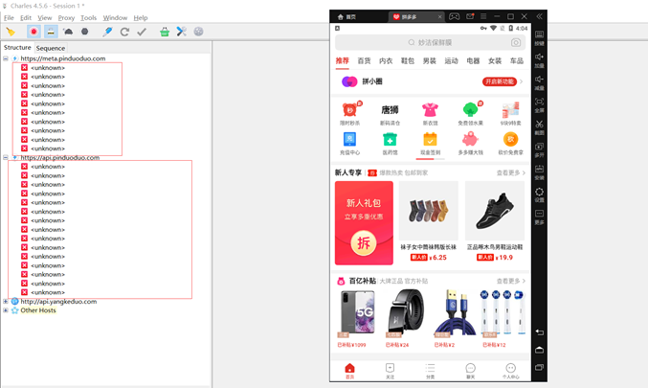Image resolution: width=648 pixels, height=388 pixels.
Task: Collapse the emulator sidebar with double-arrow icon
Action: [x=539, y=16]
